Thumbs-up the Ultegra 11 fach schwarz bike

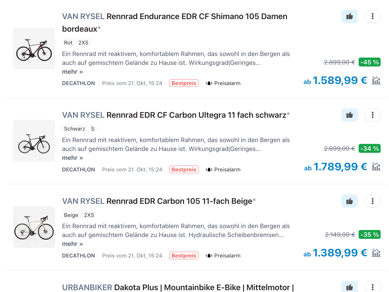349,115
